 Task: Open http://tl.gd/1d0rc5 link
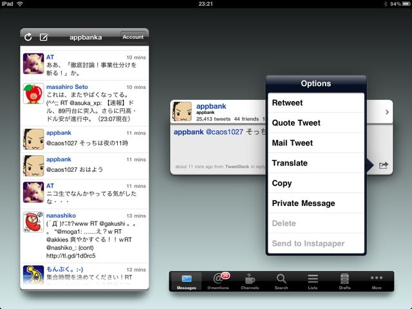[71, 256]
